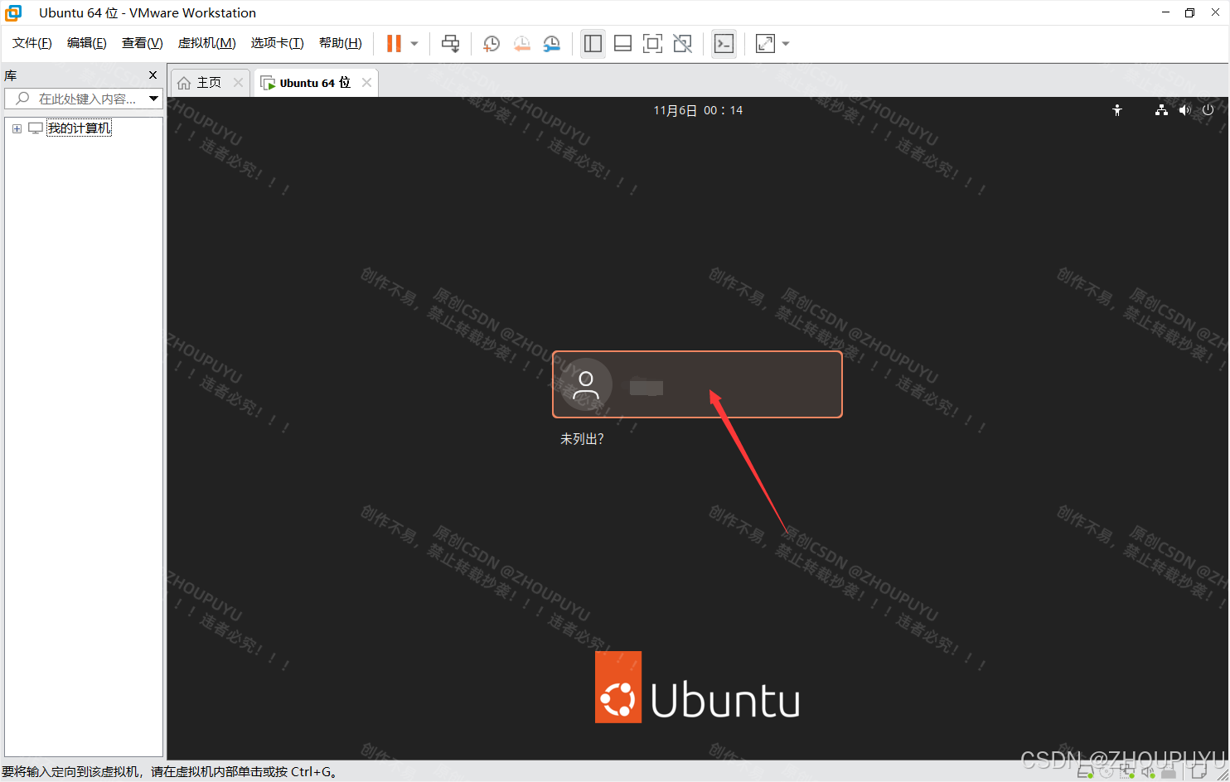Select 我的计算机 in the library tree
Screen dimensions: 1230x782
(79, 128)
